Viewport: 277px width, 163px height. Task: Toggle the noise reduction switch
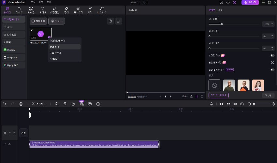pos(272,55)
